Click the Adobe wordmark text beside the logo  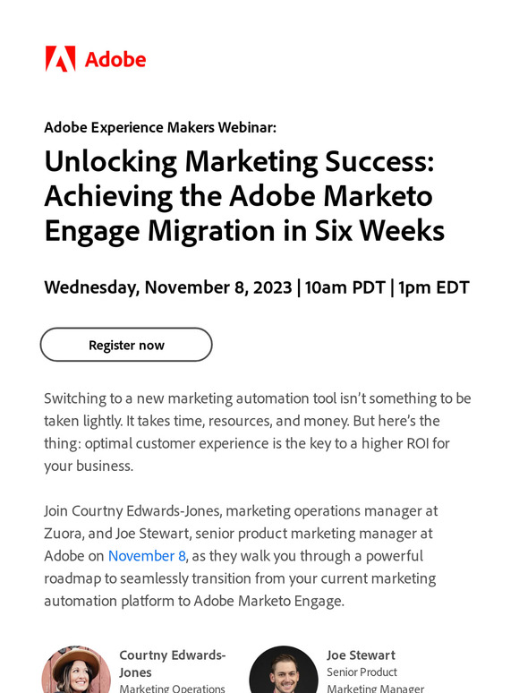115,60
